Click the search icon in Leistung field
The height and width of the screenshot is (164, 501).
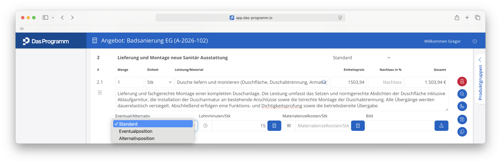[x=324, y=82]
